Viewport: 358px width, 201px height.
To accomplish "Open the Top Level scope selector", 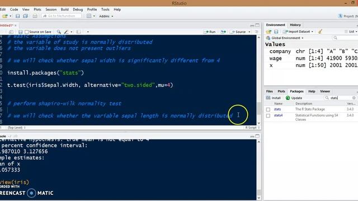I will click(x=16, y=128).
